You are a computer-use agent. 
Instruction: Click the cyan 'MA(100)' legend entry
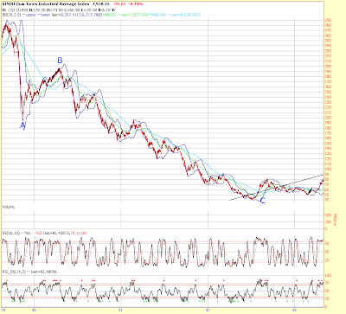(159, 15)
